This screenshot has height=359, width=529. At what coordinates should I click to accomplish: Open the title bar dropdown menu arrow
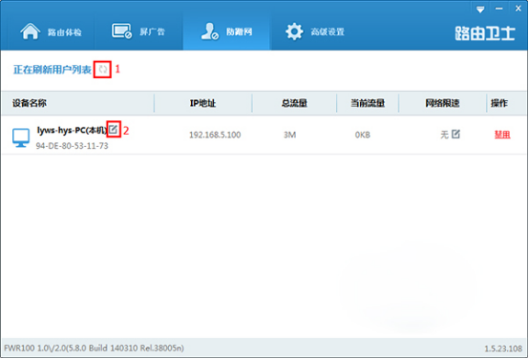[480, 10]
